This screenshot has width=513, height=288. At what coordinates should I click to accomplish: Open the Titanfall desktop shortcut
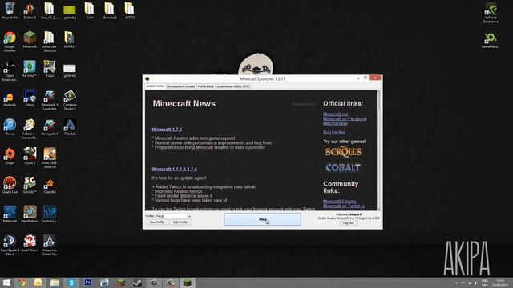pos(70,127)
